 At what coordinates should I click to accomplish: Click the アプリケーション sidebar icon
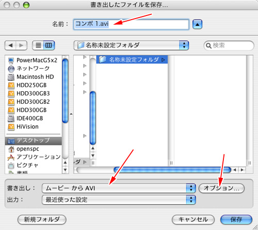pyautogui.click(x=11, y=157)
